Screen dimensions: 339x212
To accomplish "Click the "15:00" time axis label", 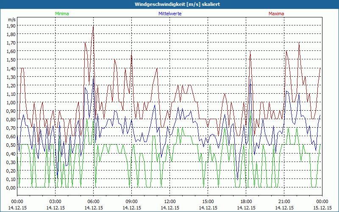I will coord(208,202).
